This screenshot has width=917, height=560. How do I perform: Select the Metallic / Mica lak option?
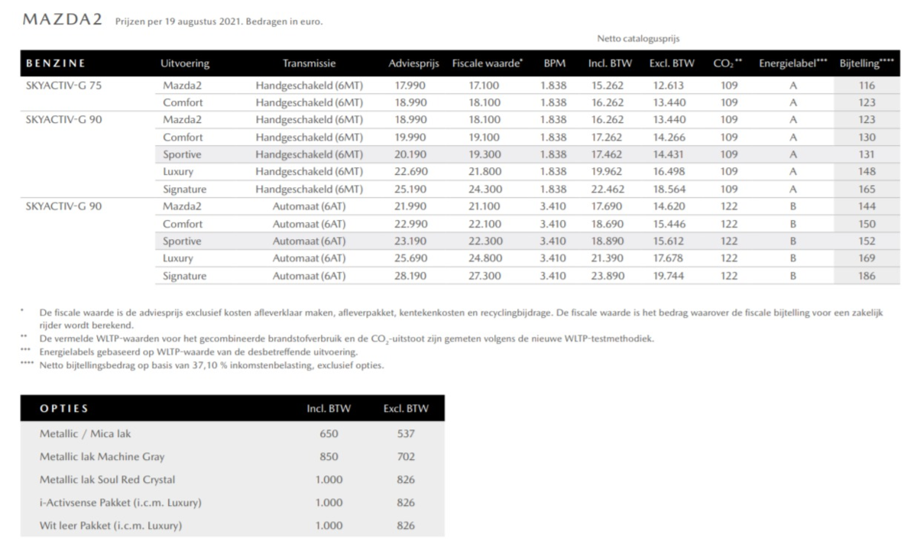pos(85,434)
